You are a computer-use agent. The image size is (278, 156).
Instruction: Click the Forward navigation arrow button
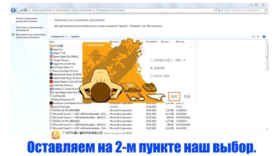pos(18,10)
